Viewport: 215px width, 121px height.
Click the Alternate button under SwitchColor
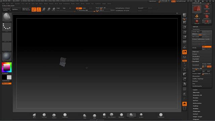(x=7, y=83)
